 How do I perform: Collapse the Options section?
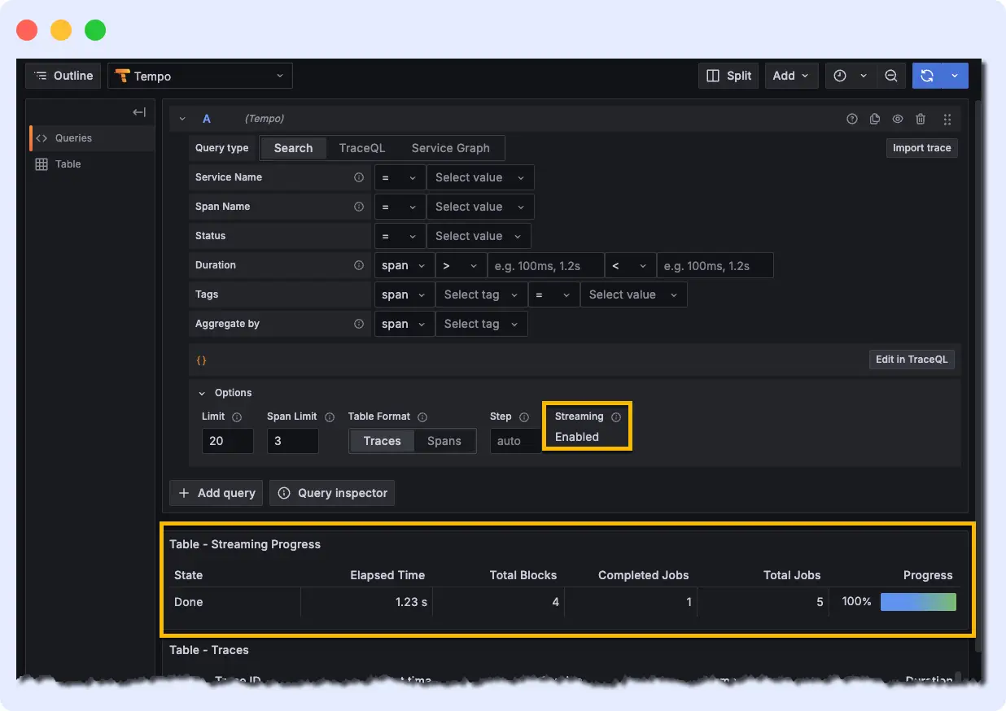[225, 393]
